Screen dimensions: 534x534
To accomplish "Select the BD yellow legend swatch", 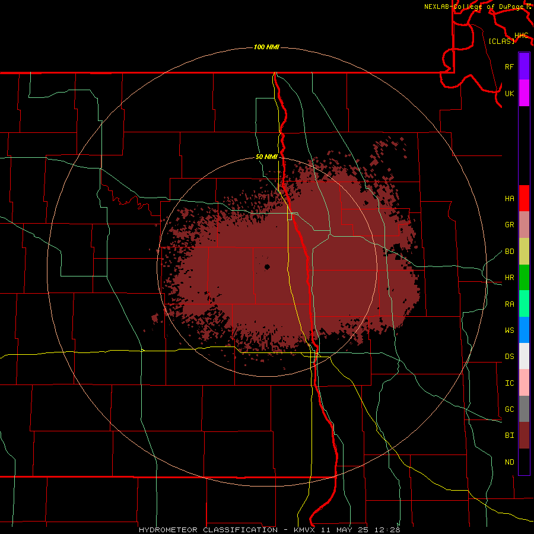I will point(524,251).
